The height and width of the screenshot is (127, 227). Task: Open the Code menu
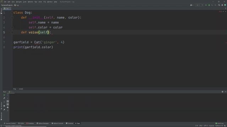click(25, 2)
